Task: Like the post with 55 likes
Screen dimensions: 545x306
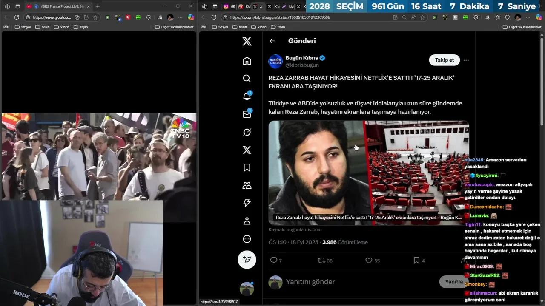Action: (373, 261)
